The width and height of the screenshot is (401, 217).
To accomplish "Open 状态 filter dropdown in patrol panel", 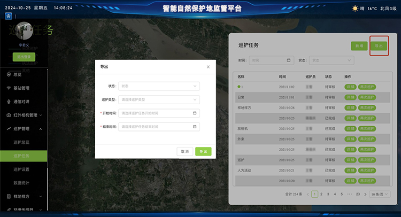I will (331, 60).
